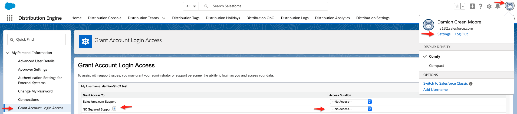Open the favorites list dropdown arrow
The image size is (517, 114).
coord(463,6)
